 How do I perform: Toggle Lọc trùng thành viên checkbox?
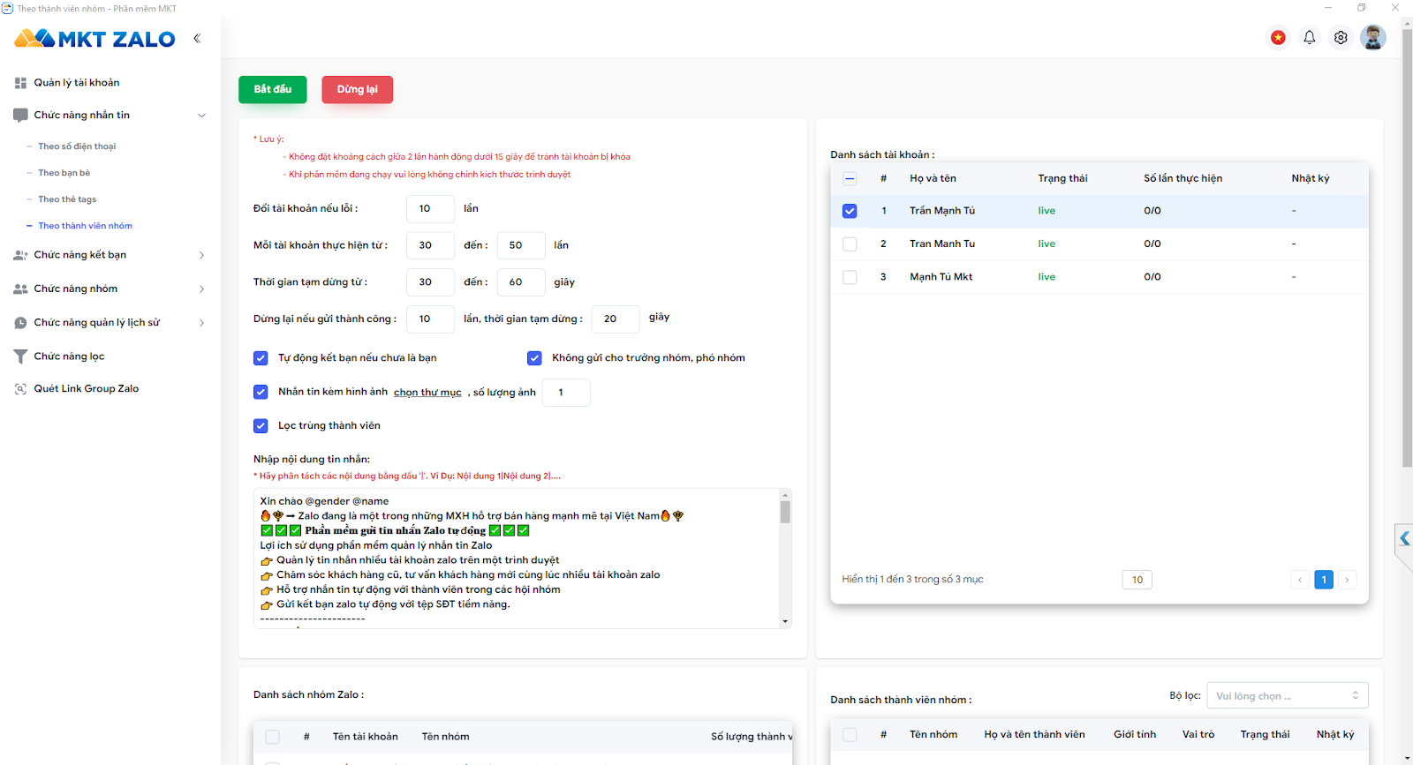261,425
